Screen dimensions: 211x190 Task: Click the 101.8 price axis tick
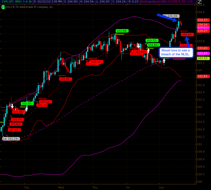click(201, 114)
